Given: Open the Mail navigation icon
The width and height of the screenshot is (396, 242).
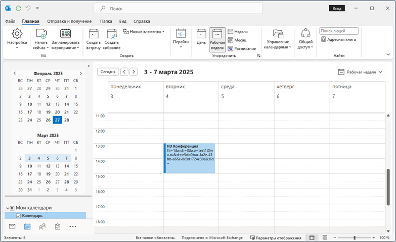Looking at the screenshot, I should coord(12,226).
